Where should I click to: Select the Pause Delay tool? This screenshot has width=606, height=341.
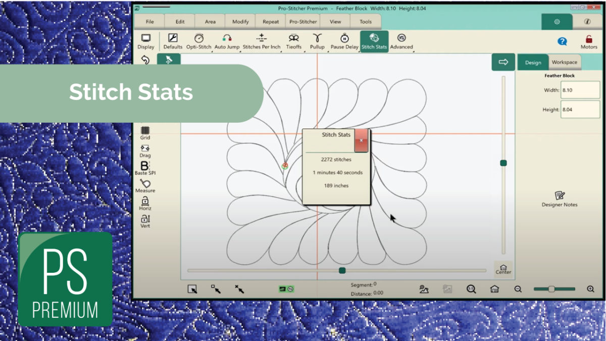[x=344, y=41]
